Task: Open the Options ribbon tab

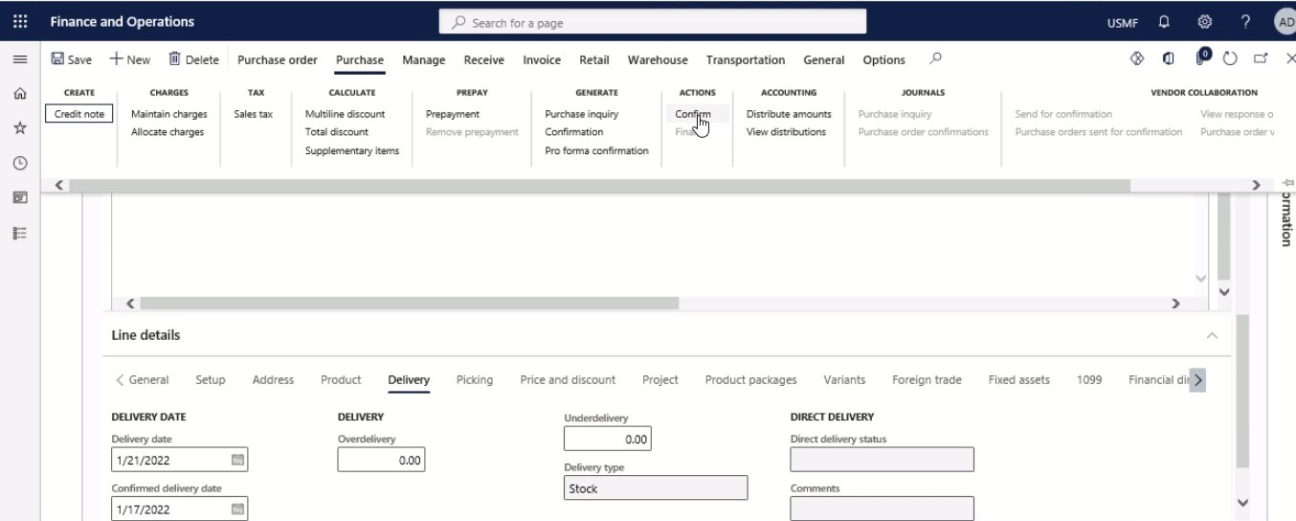Action: pos(883,59)
